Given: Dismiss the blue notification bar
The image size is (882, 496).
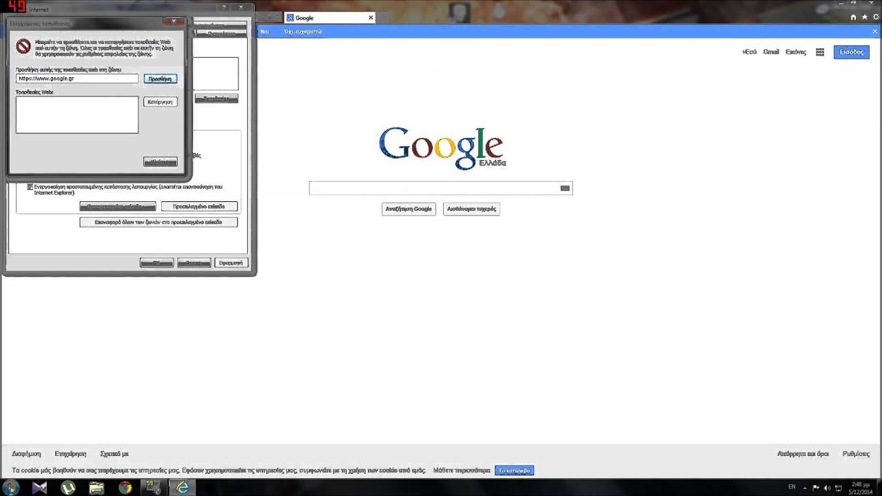Looking at the screenshot, I should click(x=876, y=31).
